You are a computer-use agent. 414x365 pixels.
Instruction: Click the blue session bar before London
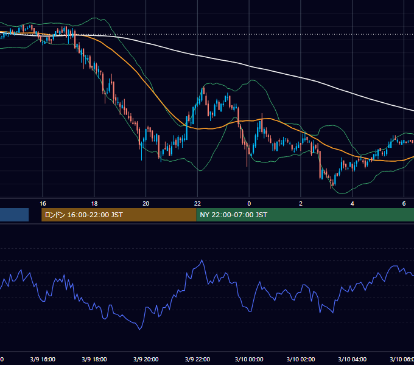14,215
